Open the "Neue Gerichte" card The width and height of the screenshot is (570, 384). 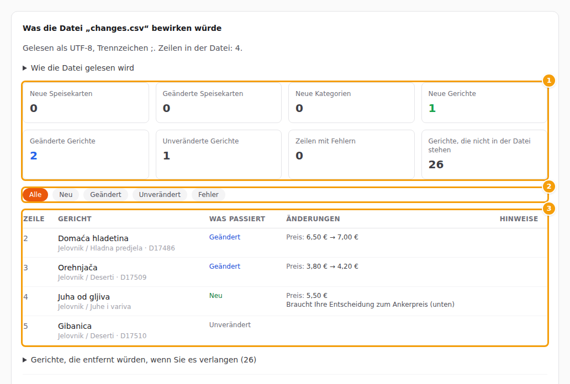click(x=484, y=103)
